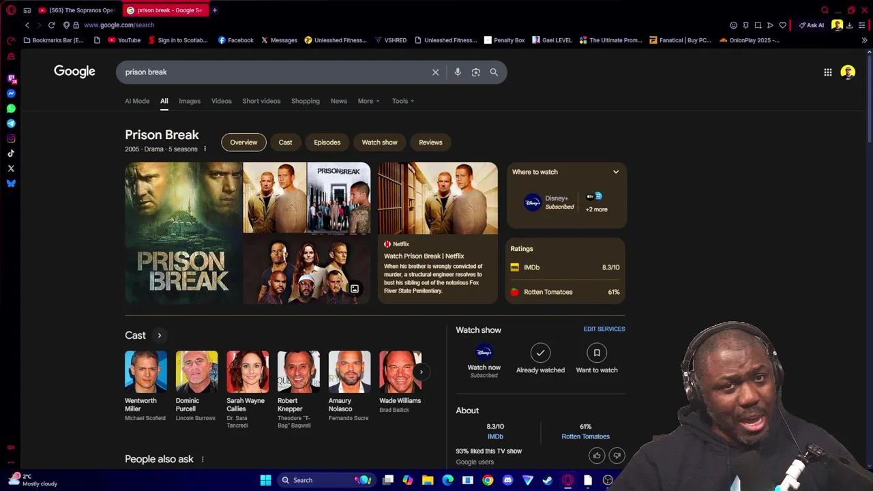Open the Tools dropdown
Image resolution: width=873 pixels, height=491 pixels.
(x=402, y=101)
